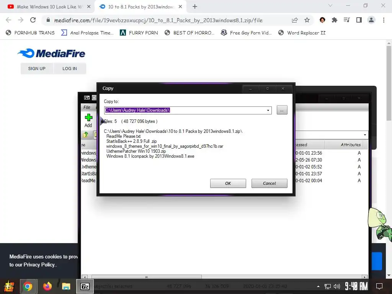Show hidden system tray icons
Screen dimensions: 392x294
point(318,286)
